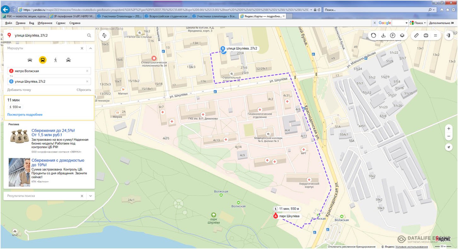This screenshot has width=458, height=249.
Task: Open the map layers type selector
Action: [402, 35]
